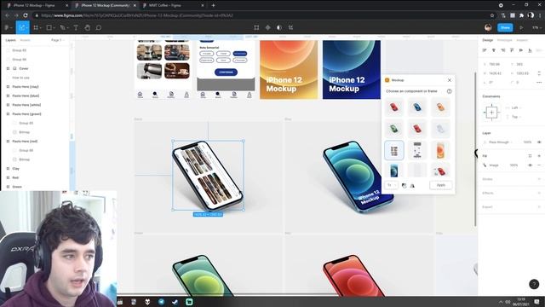Click the user avatar in toolbar

click(x=488, y=27)
